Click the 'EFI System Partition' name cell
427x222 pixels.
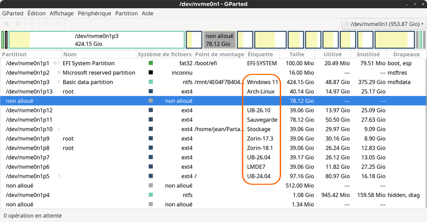88,63
